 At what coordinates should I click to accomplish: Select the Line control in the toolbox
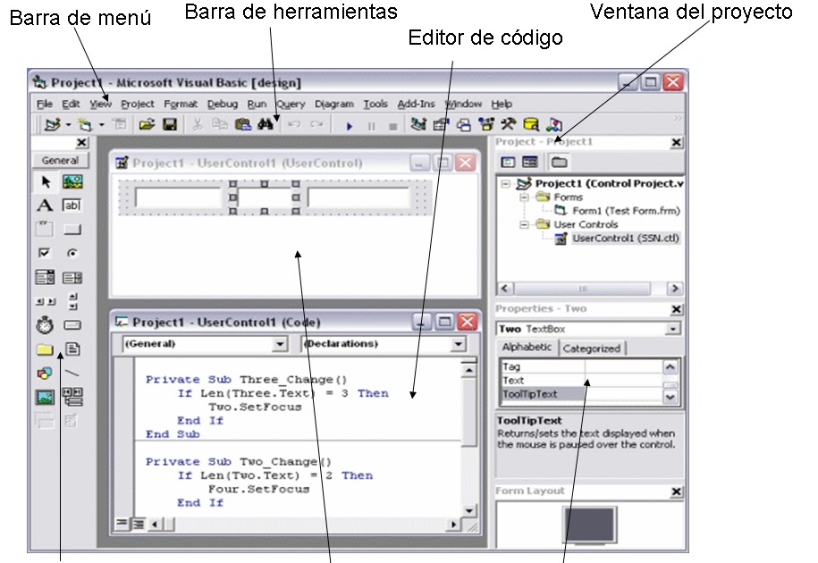pyautogui.click(x=72, y=374)
